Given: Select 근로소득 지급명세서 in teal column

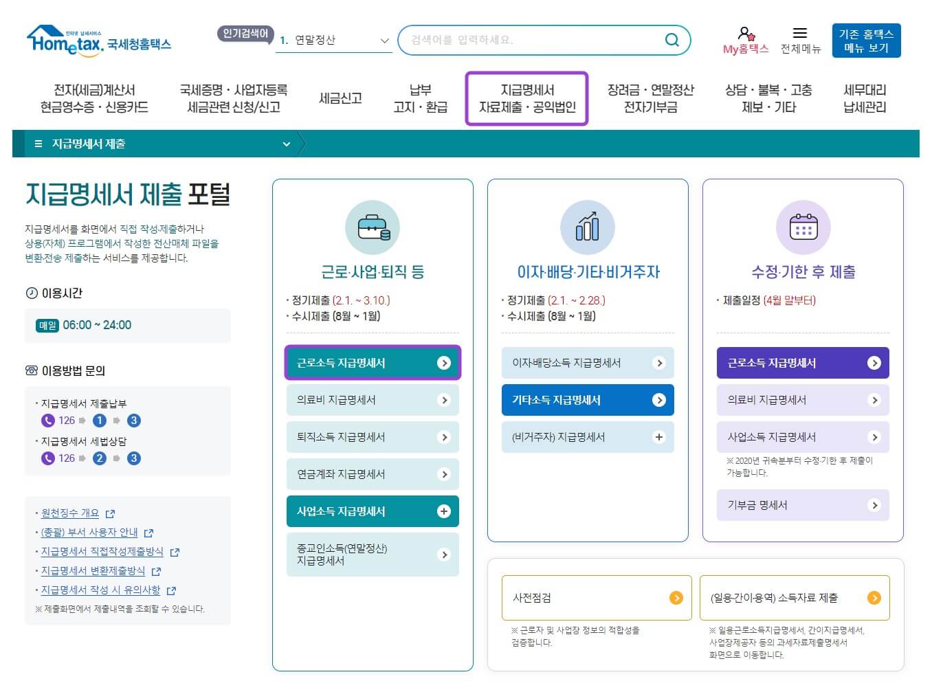Looking at the screenshot, I should tap(372, 363).
